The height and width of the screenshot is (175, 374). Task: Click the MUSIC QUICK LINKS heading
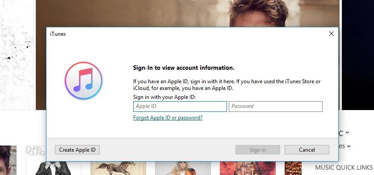click(x=344, y=167)
